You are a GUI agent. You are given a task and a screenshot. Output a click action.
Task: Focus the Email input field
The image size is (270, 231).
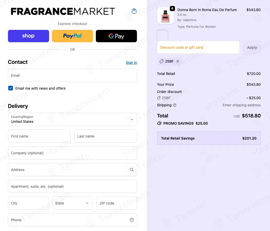(72, 75)
